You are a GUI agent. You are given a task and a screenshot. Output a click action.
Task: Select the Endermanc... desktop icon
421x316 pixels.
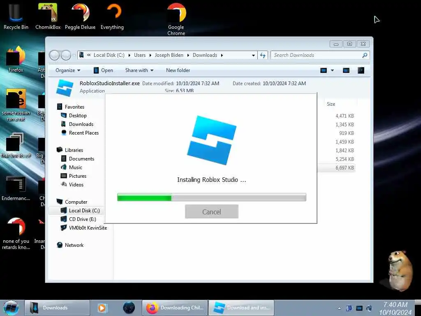[x=16, y=188]
